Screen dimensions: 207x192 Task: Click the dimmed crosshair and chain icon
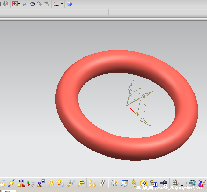pos(6,4)
